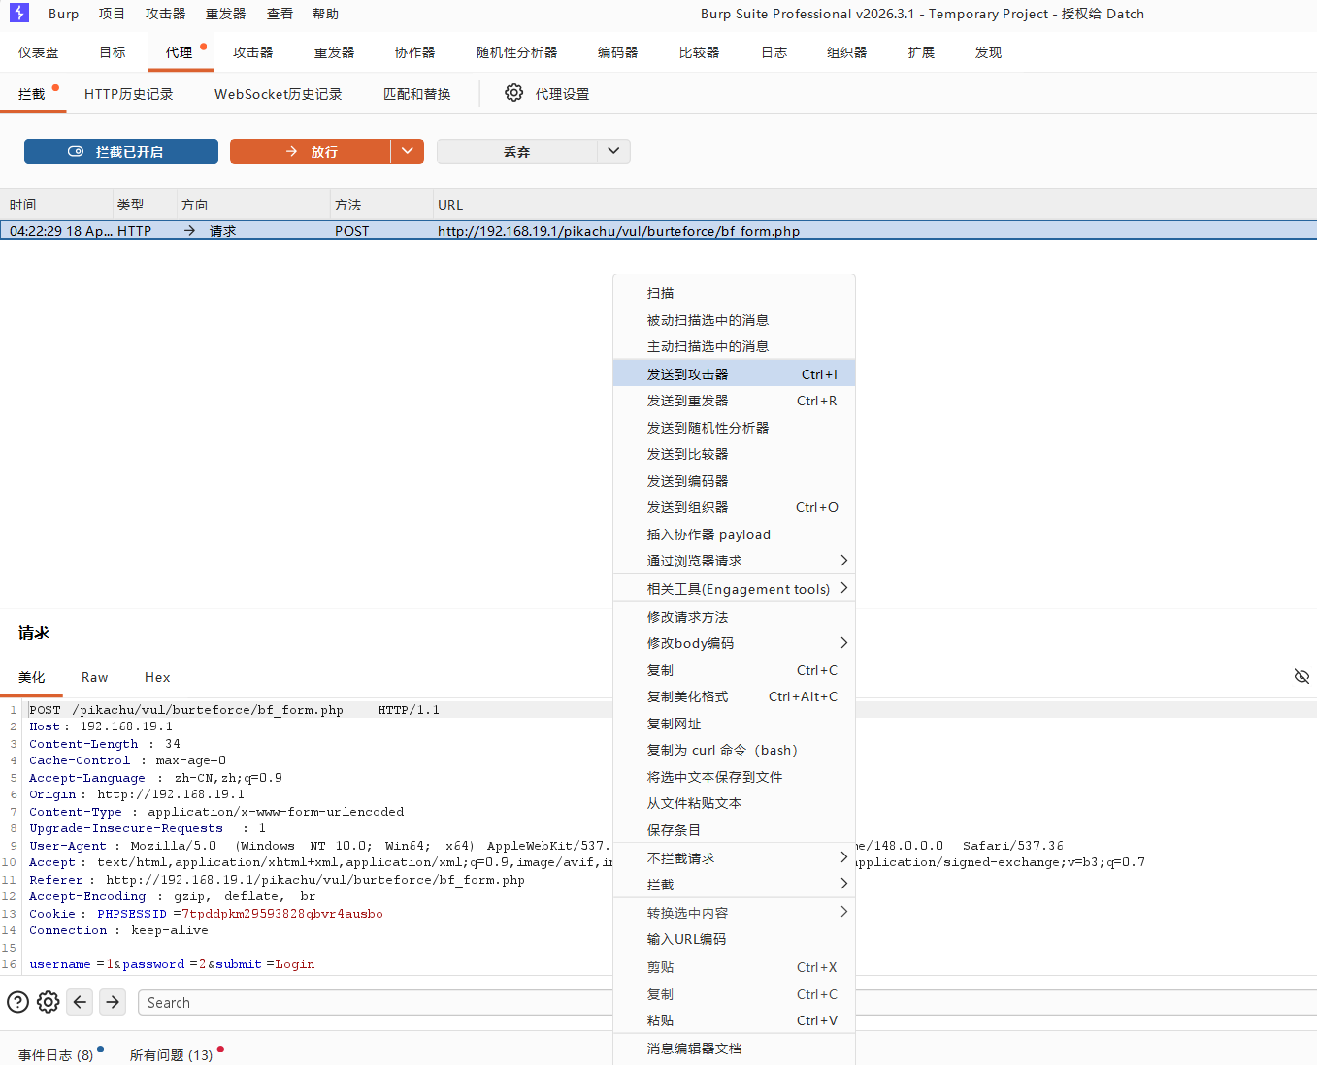Choose 发送到组织器 from context menu

pos(734,507)
